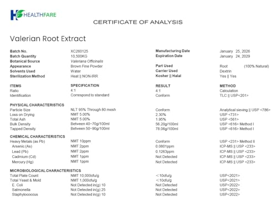
Task: Click the 'Valerian Root Extract' title
Action: [x=48, y=39]
